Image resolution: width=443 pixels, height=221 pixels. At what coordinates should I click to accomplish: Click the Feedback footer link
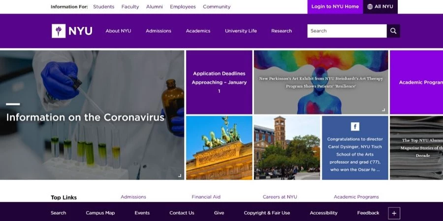click(368, 213)
